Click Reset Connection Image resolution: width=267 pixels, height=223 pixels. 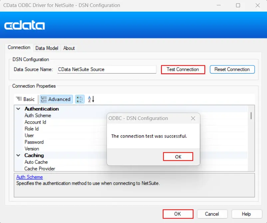click(232, 69)
